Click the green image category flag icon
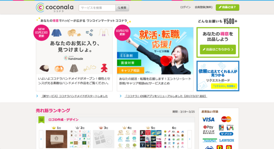Screen dimensions: 274x149 point(41,120)
